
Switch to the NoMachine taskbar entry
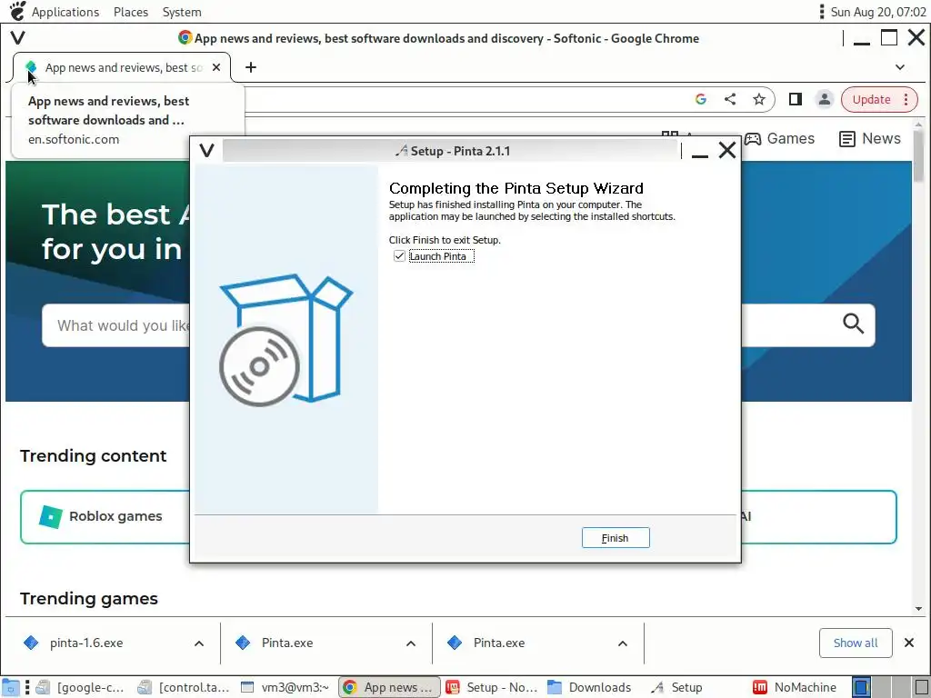[795, 687]
